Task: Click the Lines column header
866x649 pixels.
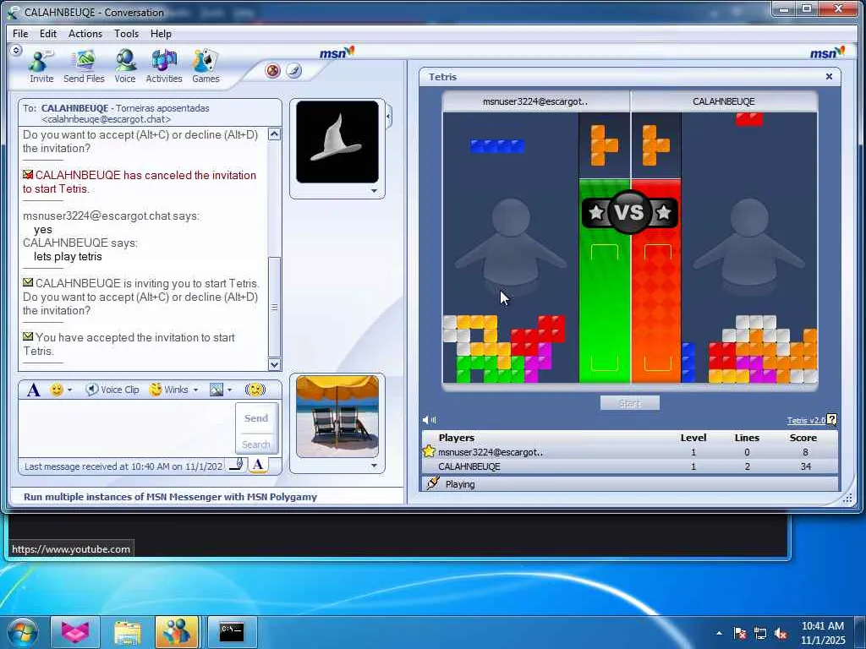Action: pos(747,438)
